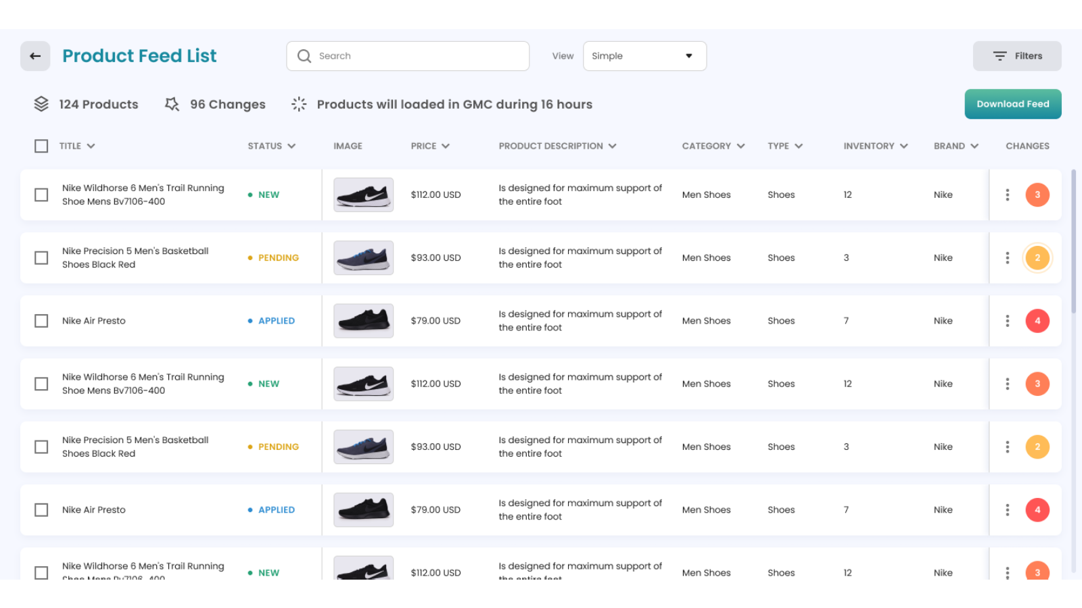Click the search magnifier icon
The image size is (1082, 608).
(x=304, y=56)
